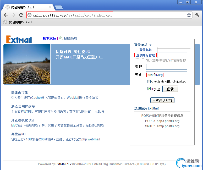Minimize the browser window

tap(181, 2)
